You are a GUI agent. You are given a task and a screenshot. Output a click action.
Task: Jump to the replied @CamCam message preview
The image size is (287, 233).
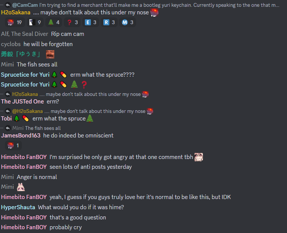146,5
